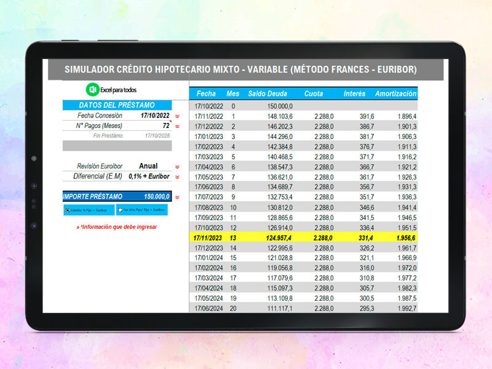Select the balance cell 136.621,0

tap(280, 177)
